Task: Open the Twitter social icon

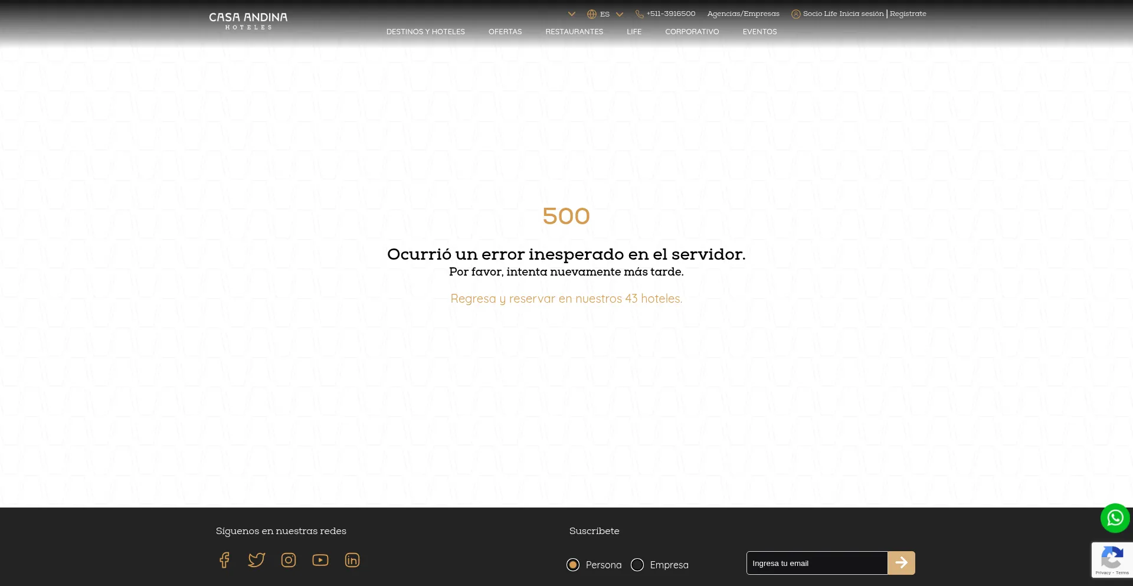Action: click(x=256, y=560)
